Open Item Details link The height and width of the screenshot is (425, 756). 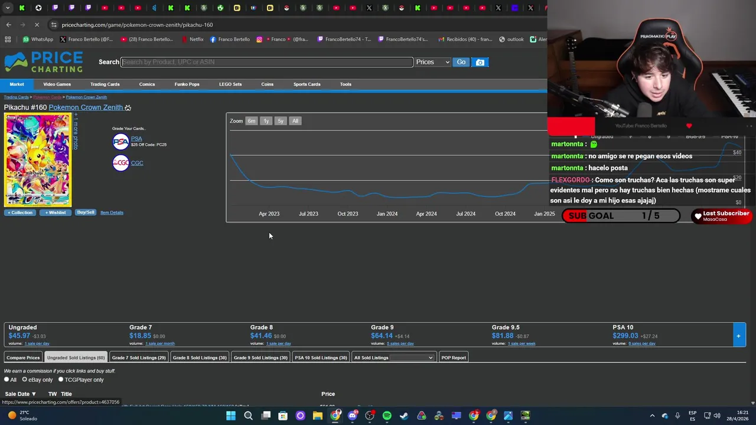112,212
